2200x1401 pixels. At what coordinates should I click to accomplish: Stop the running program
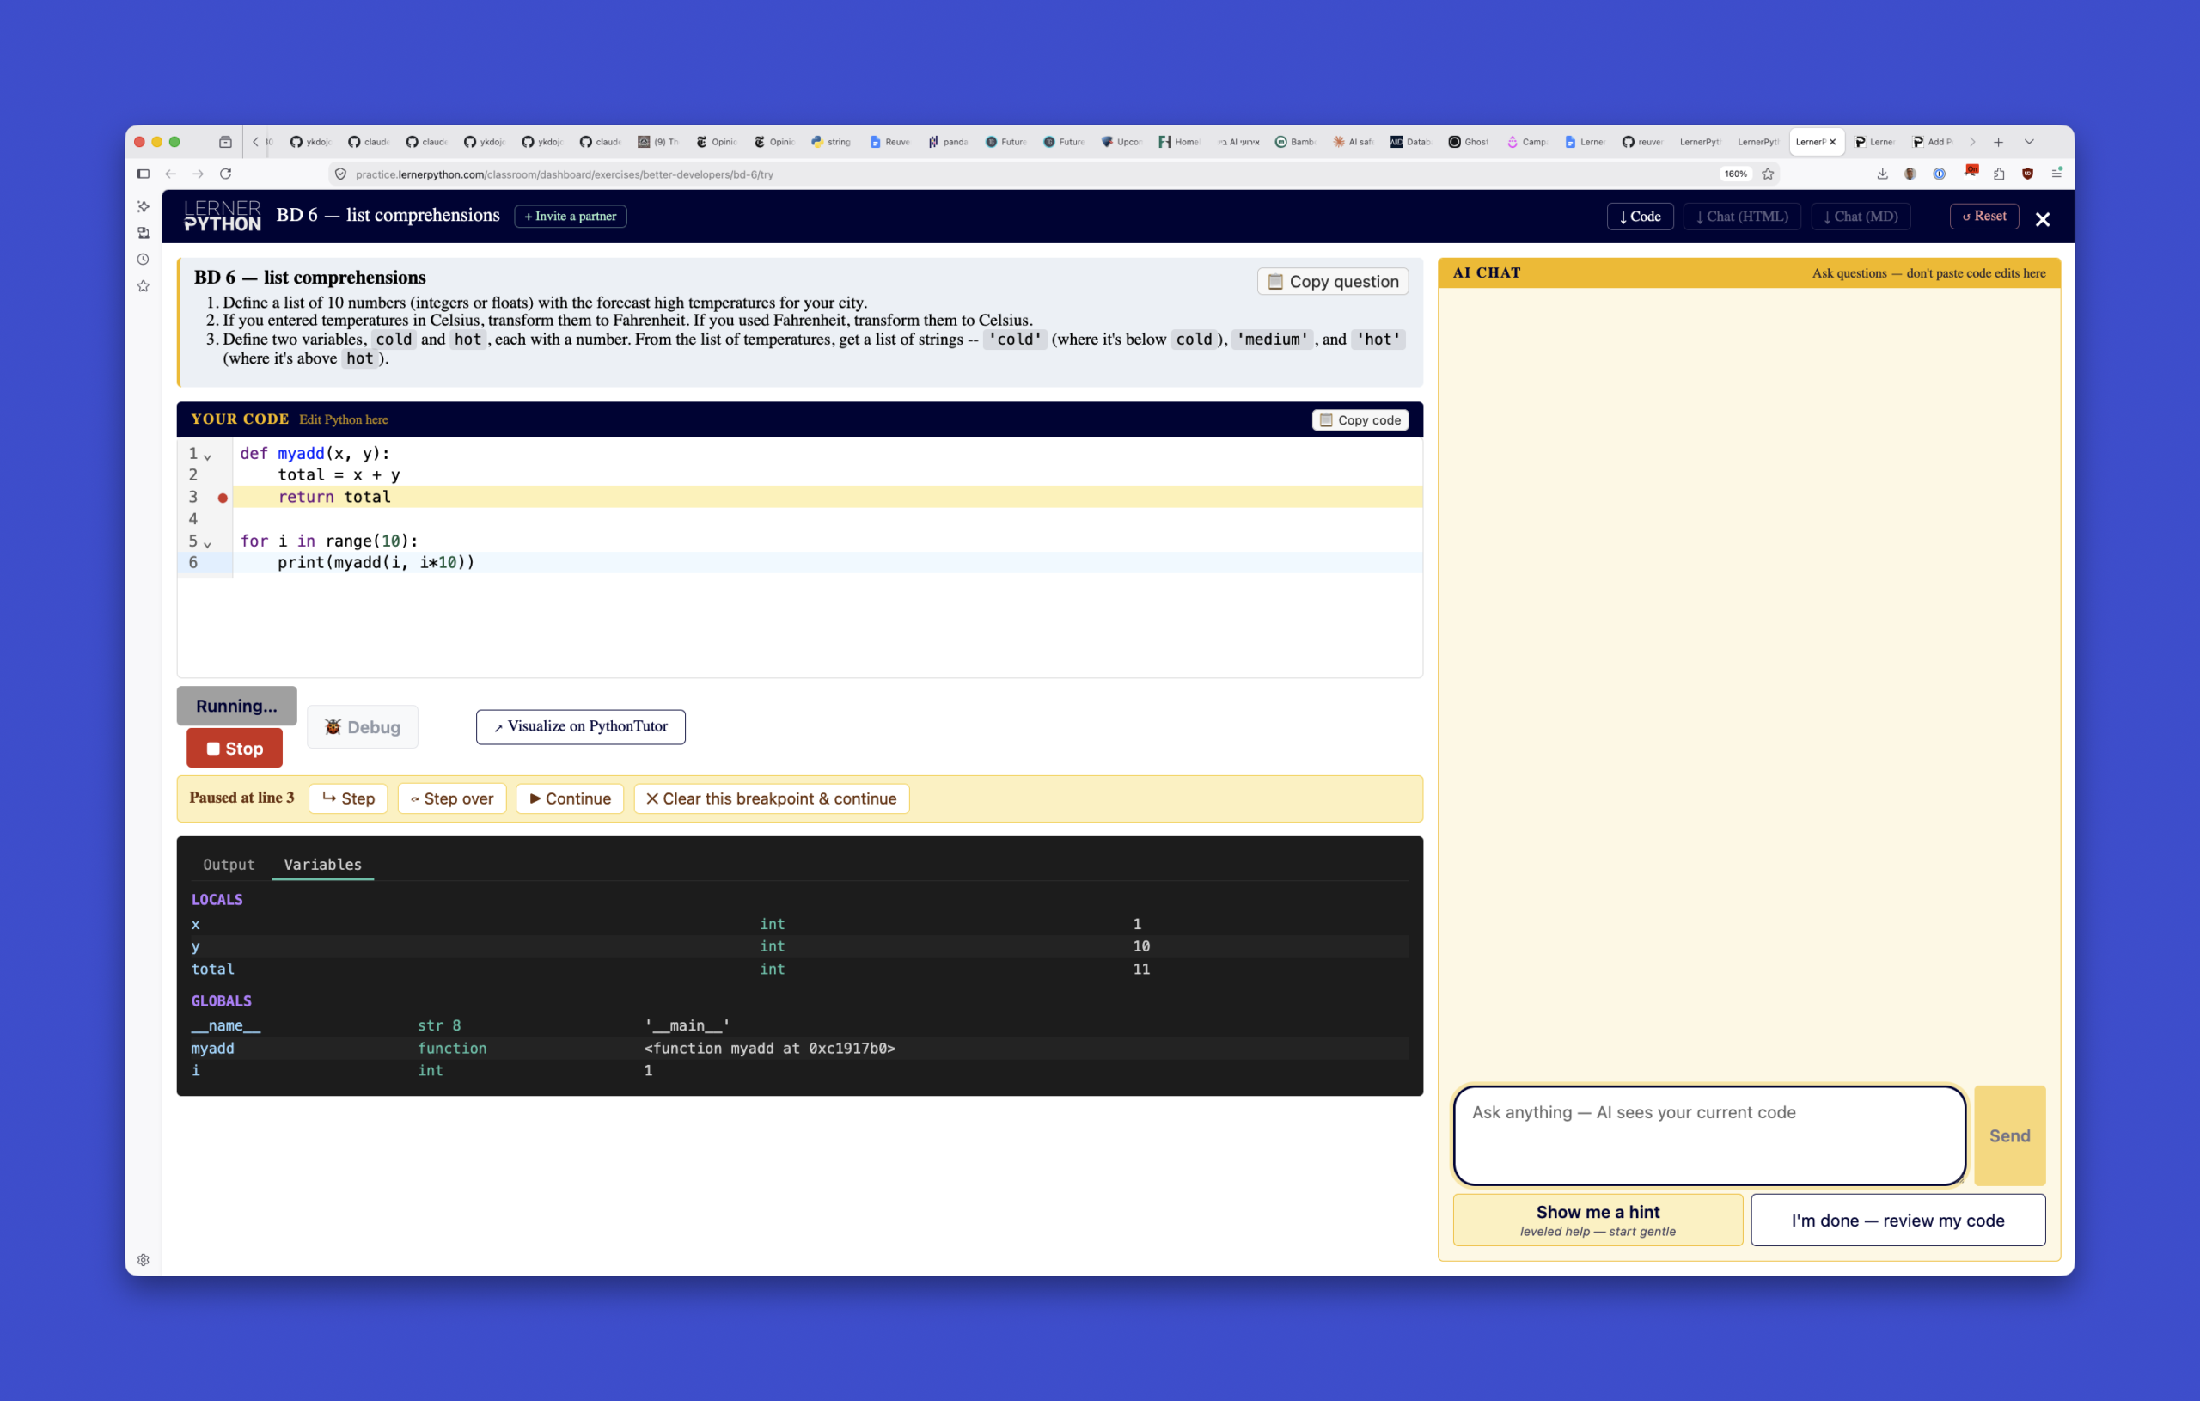tap(235, 749)
